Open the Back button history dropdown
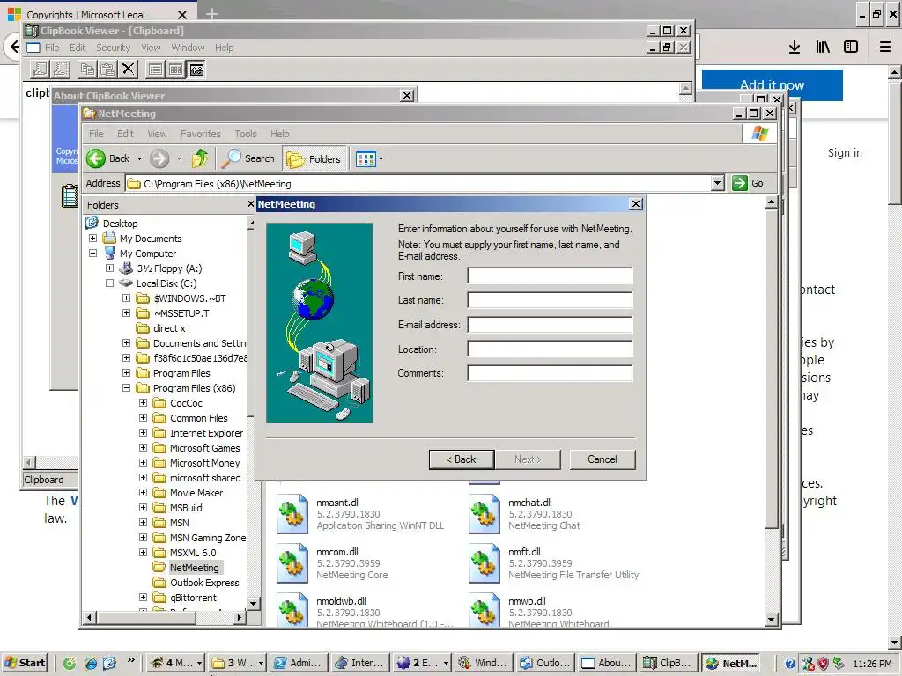902x676 pixels. 139,158
